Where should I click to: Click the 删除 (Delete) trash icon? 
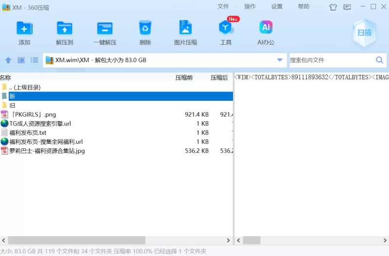click(145, 28)
